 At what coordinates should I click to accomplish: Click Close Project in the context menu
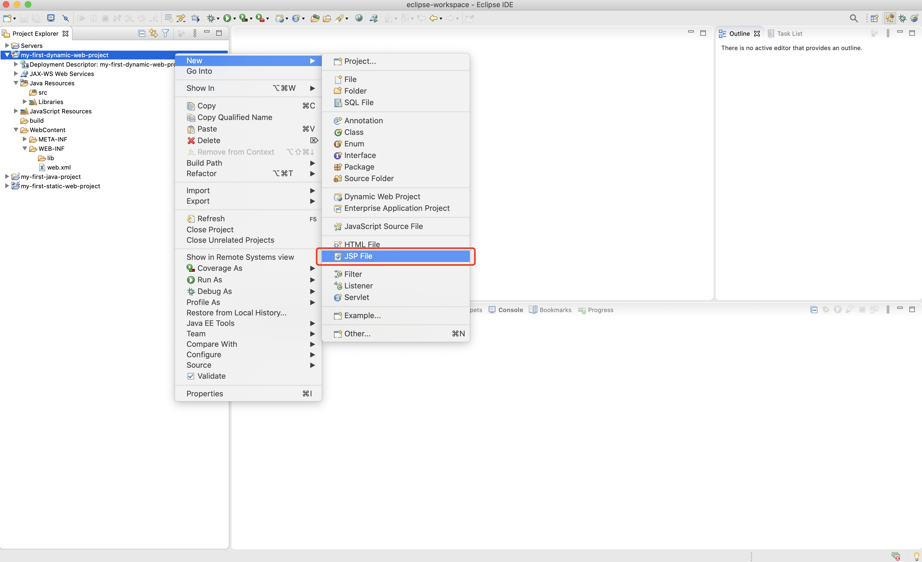[248, 230]
